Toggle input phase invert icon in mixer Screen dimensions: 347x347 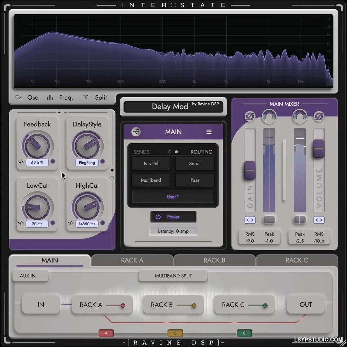pos(250,117)
